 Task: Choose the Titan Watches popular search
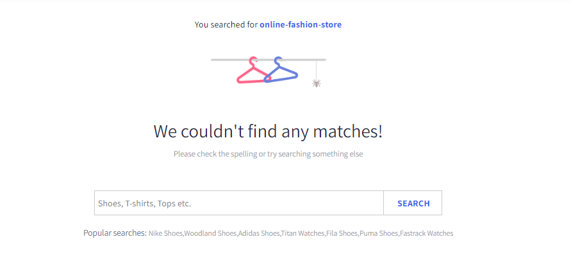(302, 234)
